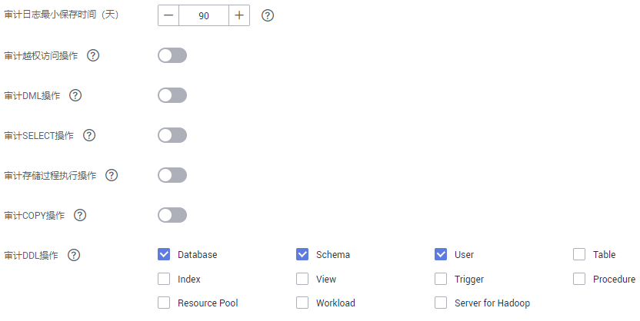Click help icon next to 审计DML操作
Image resolution: width=640 pixels, height=321 pixels.
click(75, 95)
